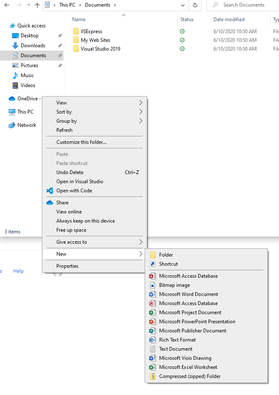Choose Refresh from context menu

95,130
